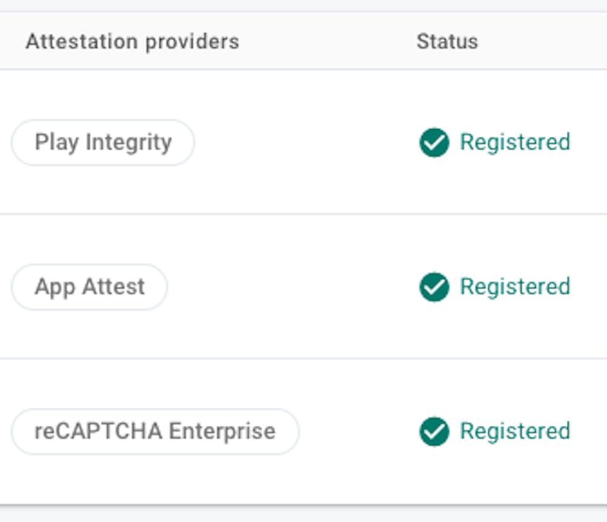607x522 pixels.
Task: Click Registered status text for reCAPTCHA Enterprise
Action: pos(515,432)
